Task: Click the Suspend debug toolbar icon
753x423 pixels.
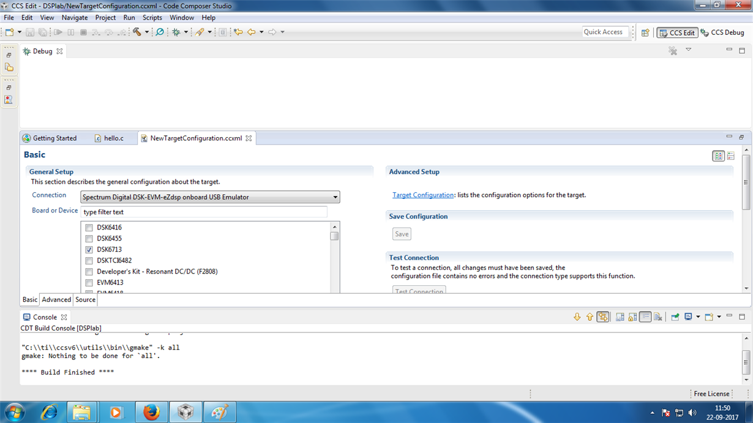Action: pos(71,32)
